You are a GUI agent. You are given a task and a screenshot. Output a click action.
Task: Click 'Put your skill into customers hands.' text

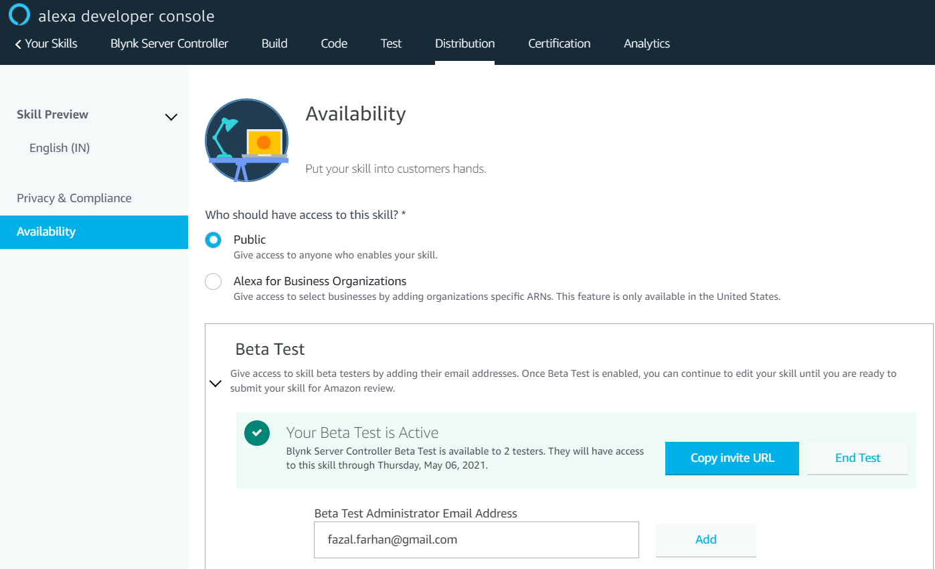point(396,169)
